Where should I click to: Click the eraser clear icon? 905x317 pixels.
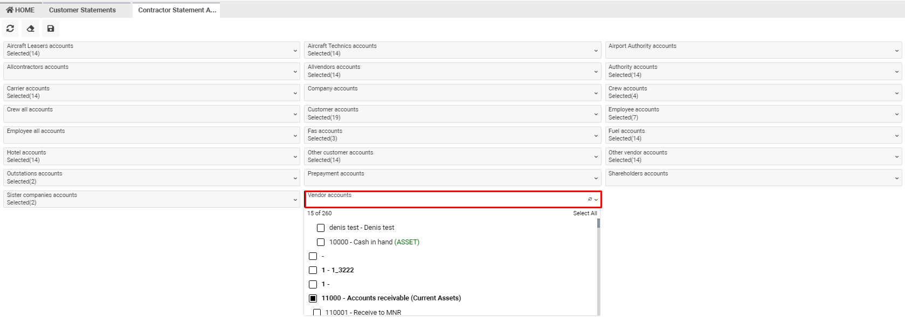pos(31,29)
